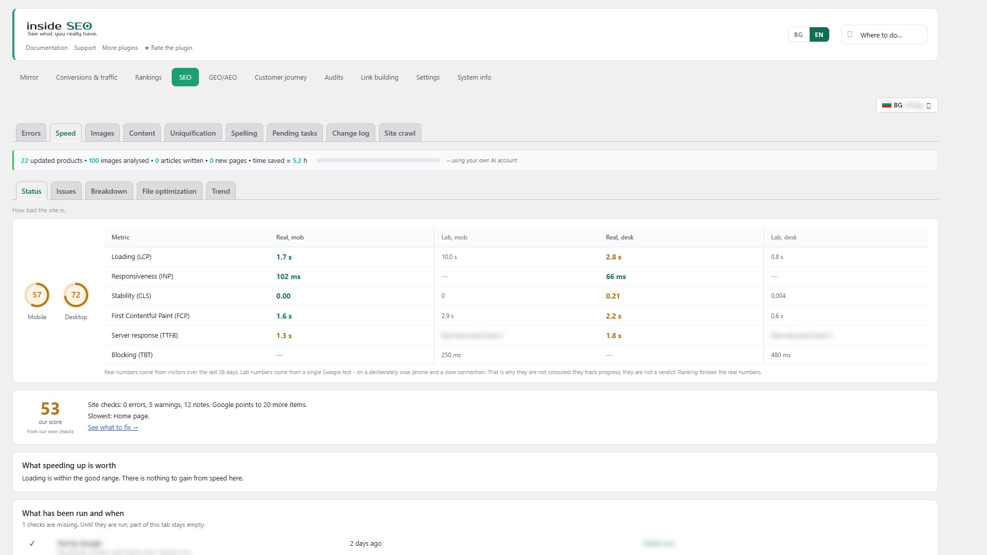The width and height of the screenshot is (987, 555).
Task: Switch to the Spelling tab
Action: [x=244, y=133]
